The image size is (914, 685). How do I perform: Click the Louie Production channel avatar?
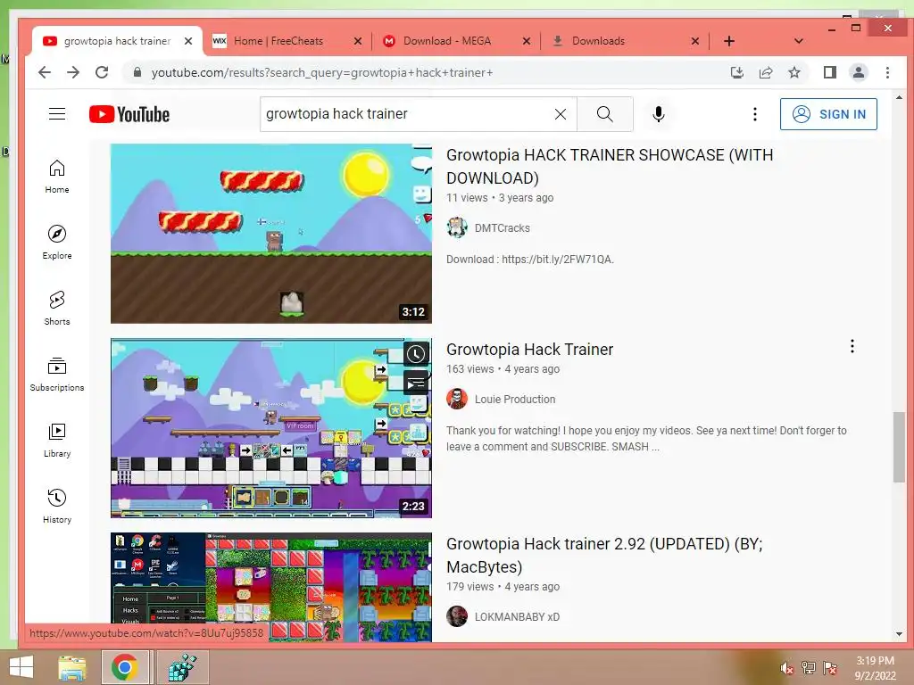pos(457,399)
